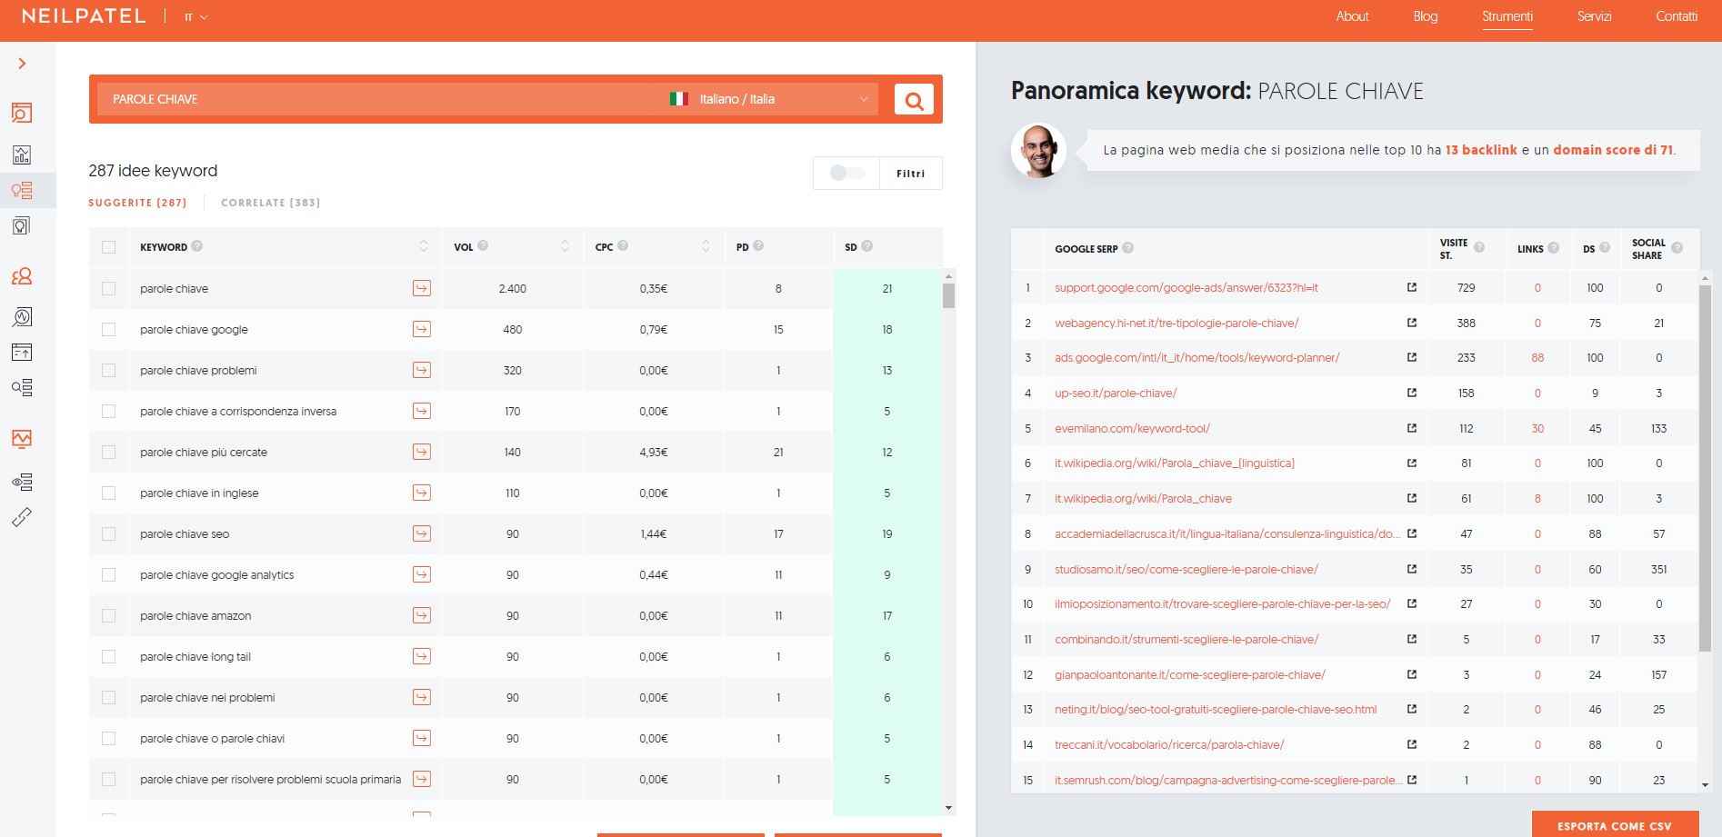Click the orange search magnifier button
Screen dimensions: 1722x837
(914, 99)
